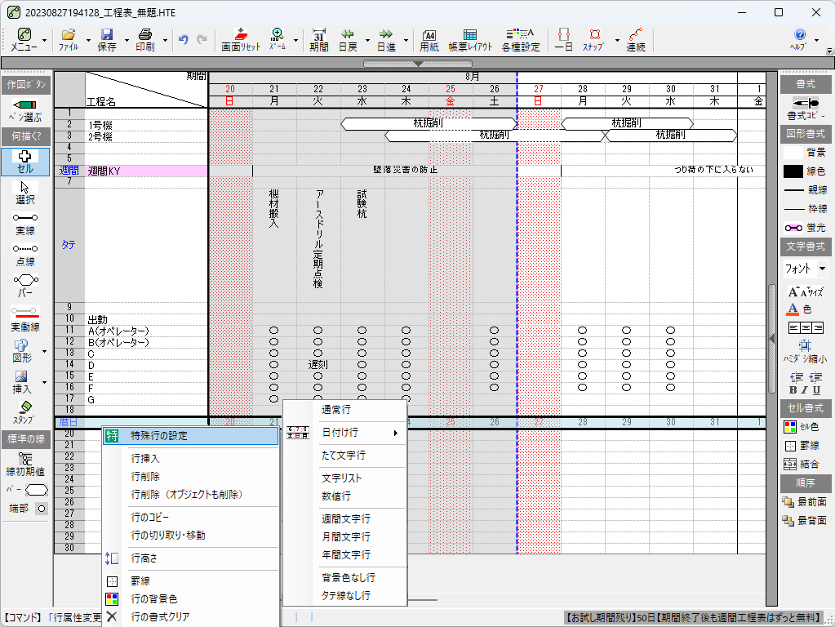
Task: Toggle underline text formatting U
Action: coord(816,390)
